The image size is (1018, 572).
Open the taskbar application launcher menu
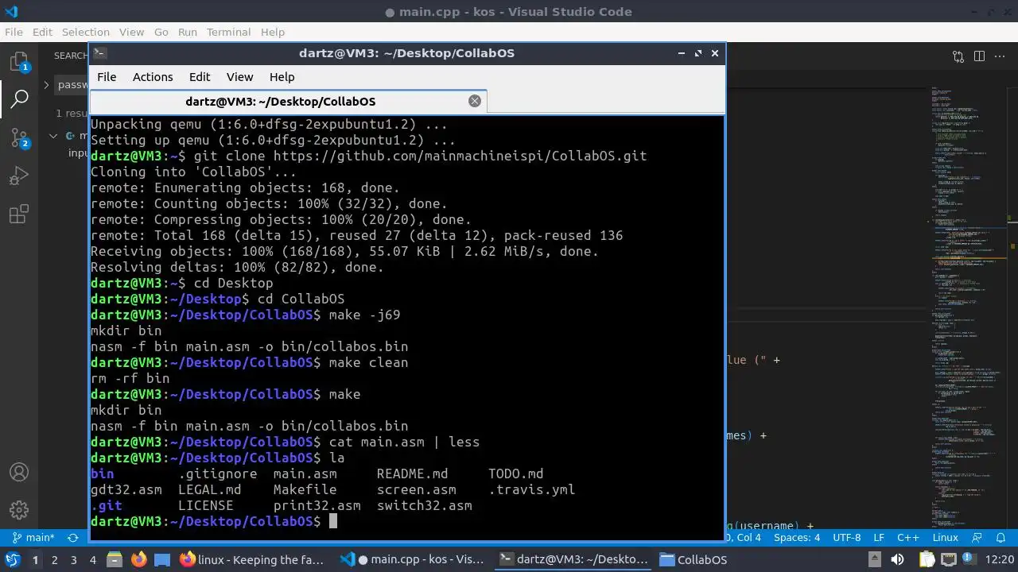click(13, 560)
